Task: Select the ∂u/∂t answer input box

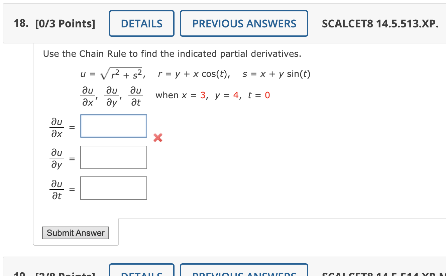Action: pos(113,188)
